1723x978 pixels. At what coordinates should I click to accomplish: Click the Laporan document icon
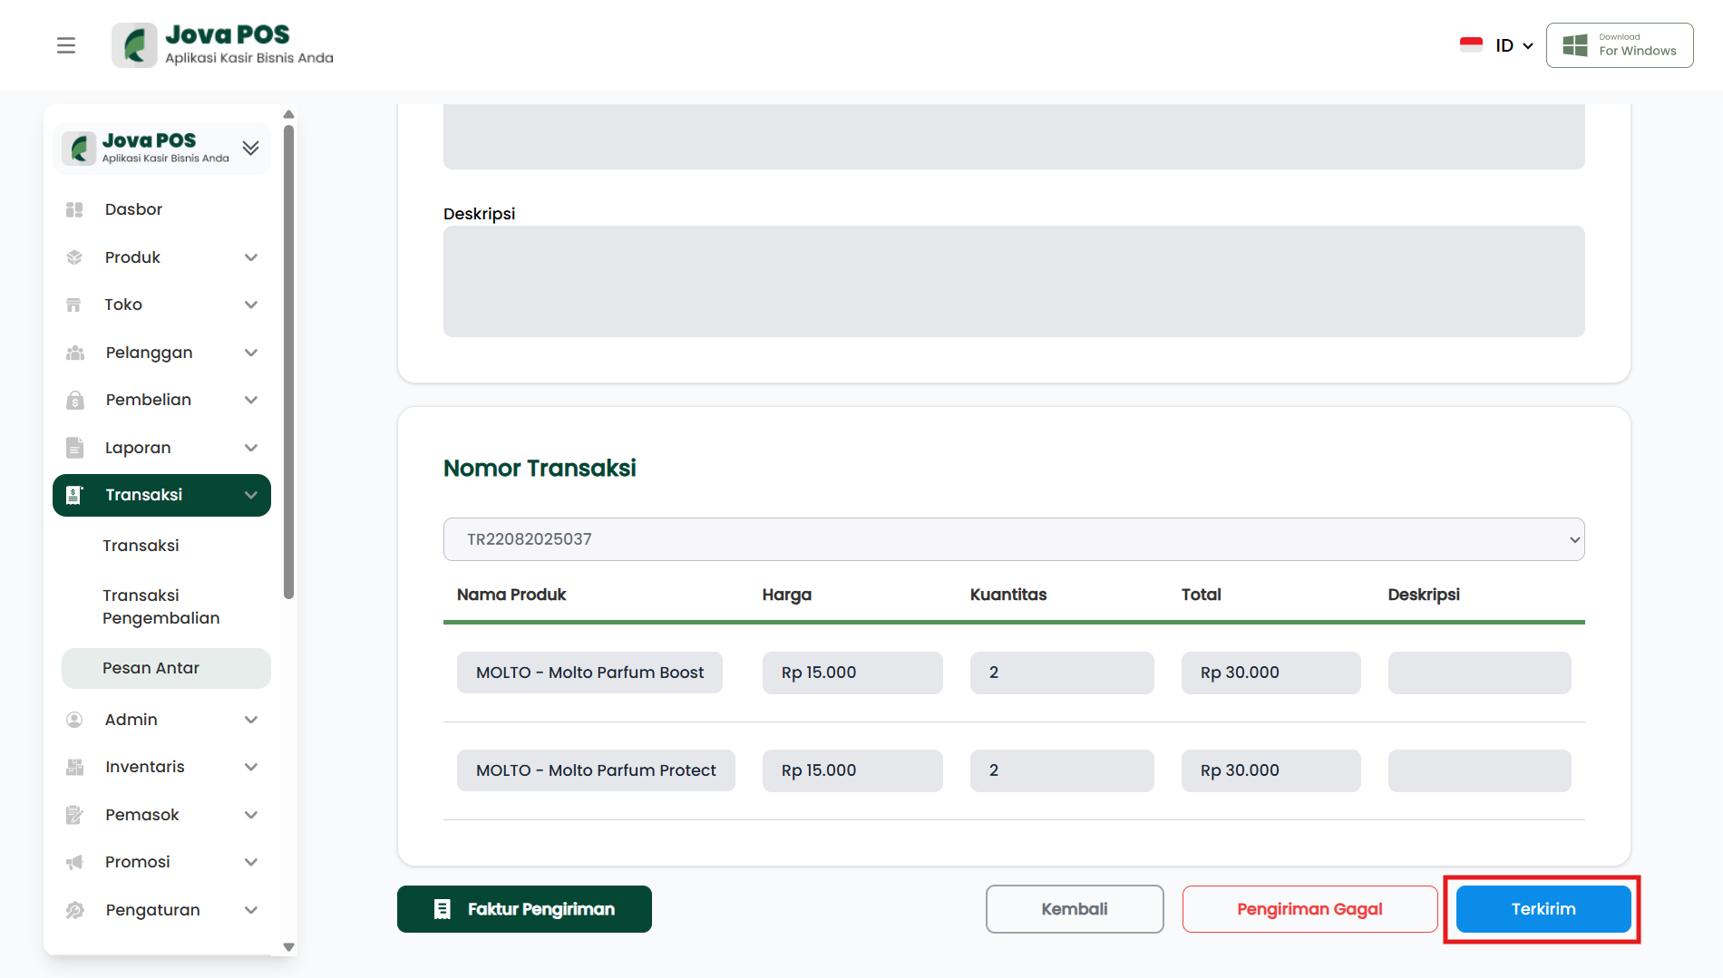pos(74,448)
